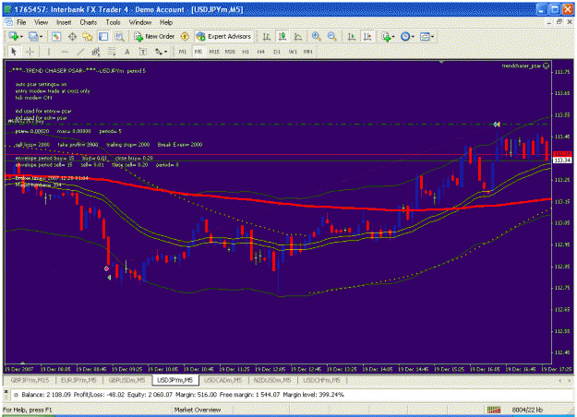This screenshot has height=417, width=577.
Task: Expand the New Chart dropdown arrow
Action: click(x=22, y=37)
